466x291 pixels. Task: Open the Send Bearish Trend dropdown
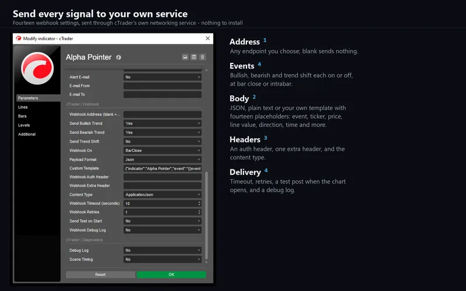[x=163, y=133]
